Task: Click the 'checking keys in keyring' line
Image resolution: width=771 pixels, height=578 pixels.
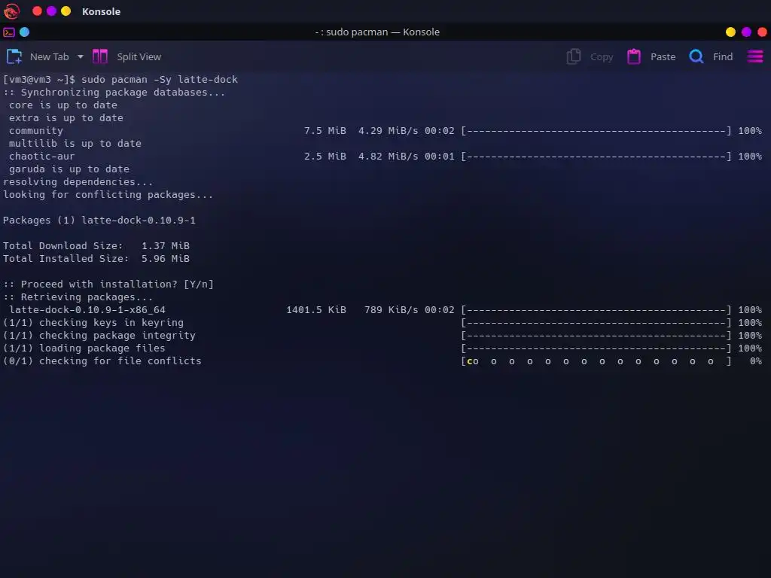Action: point(93,322)
